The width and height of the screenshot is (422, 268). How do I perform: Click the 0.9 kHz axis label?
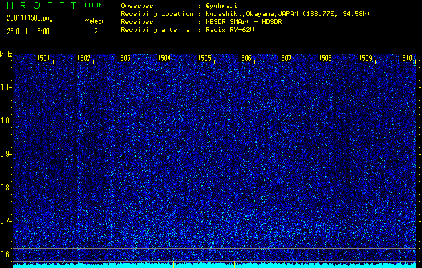point(5,154)
